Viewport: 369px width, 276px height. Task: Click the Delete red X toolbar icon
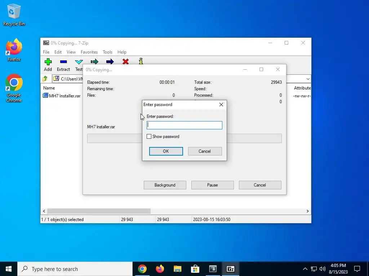[x=125, y=61]
